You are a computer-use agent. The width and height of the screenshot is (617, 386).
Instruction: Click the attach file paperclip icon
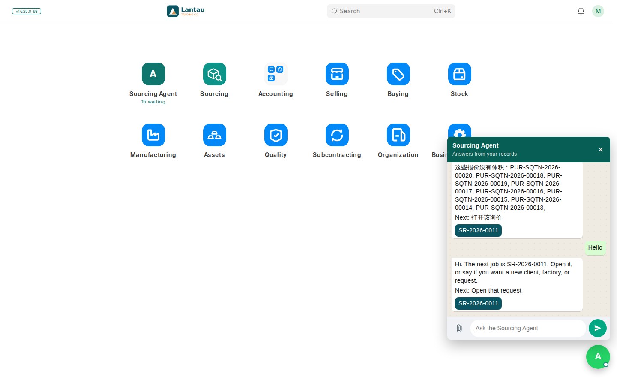point(459,328)
